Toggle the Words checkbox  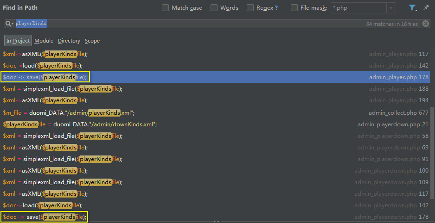pyautogui.click(x=214, y=8)
